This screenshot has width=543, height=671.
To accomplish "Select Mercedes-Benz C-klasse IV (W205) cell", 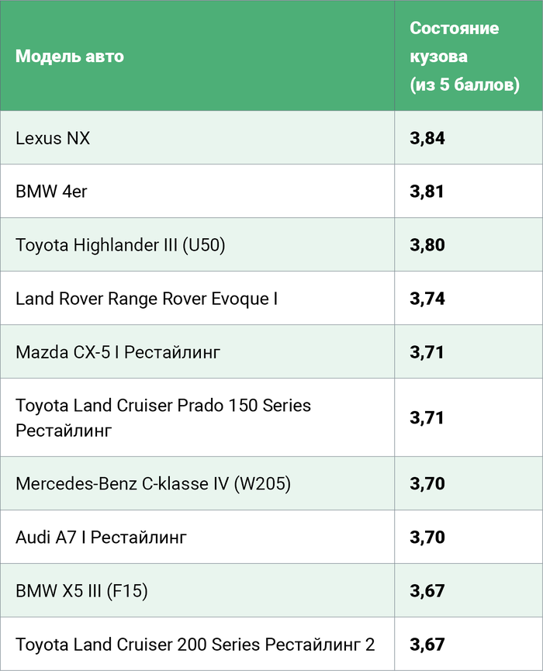I will (x=153, y=483).
